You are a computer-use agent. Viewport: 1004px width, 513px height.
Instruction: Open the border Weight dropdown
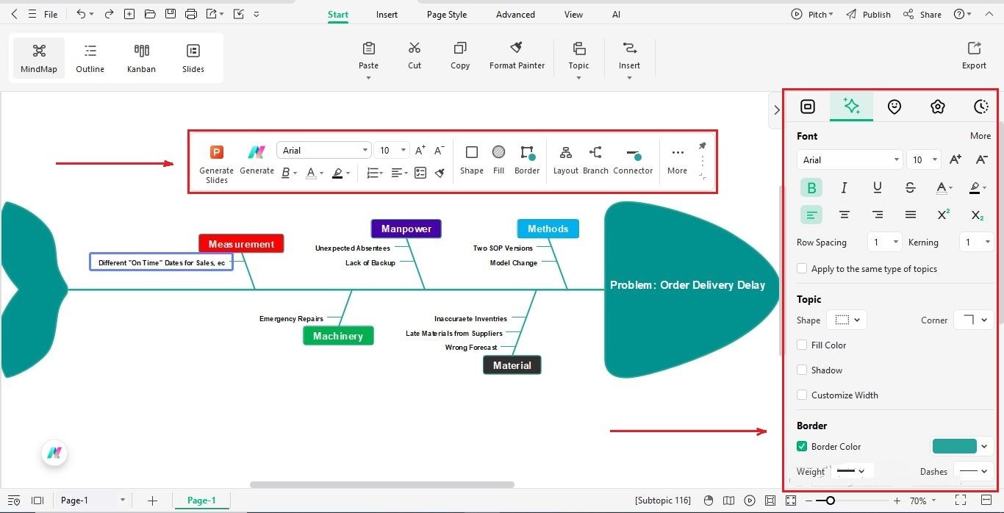pos(851,470)
